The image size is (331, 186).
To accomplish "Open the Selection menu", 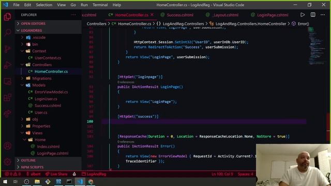I will tap(44, 5).
